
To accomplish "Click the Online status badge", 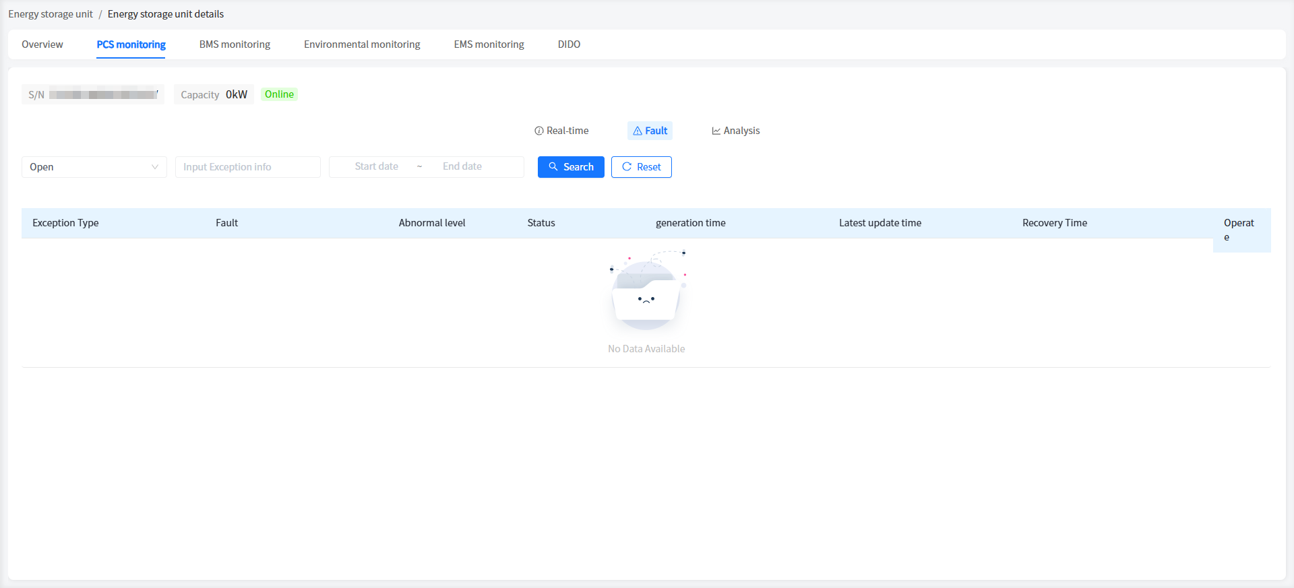I will click(279, 94).
